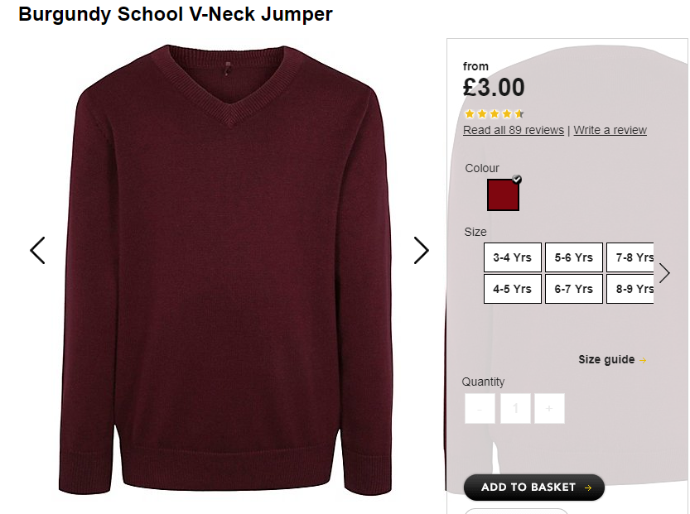690x514 pixels.
Task: Pick the 6-7 Yrs size option
Action: (x=573, y=289)
